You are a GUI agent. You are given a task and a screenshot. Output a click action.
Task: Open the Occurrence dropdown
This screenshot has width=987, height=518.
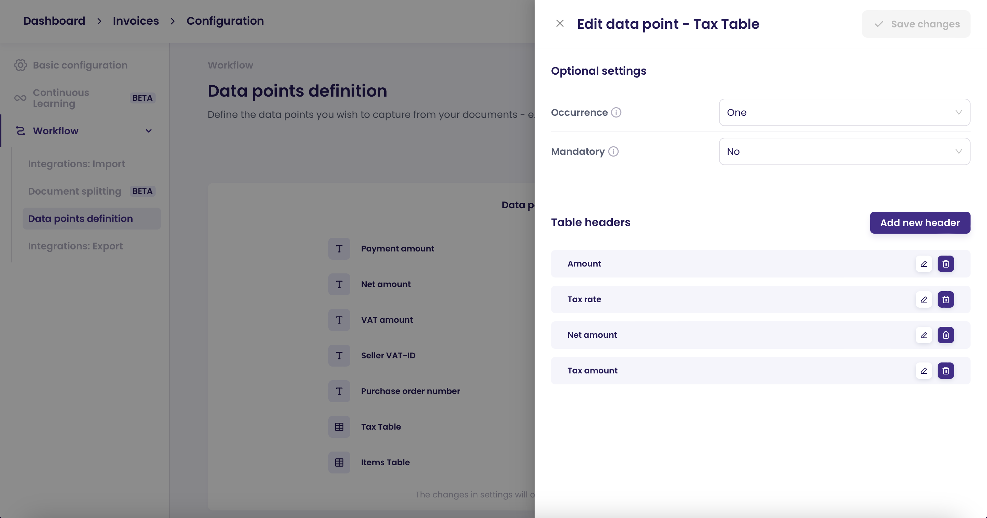[x=844, y=113]
